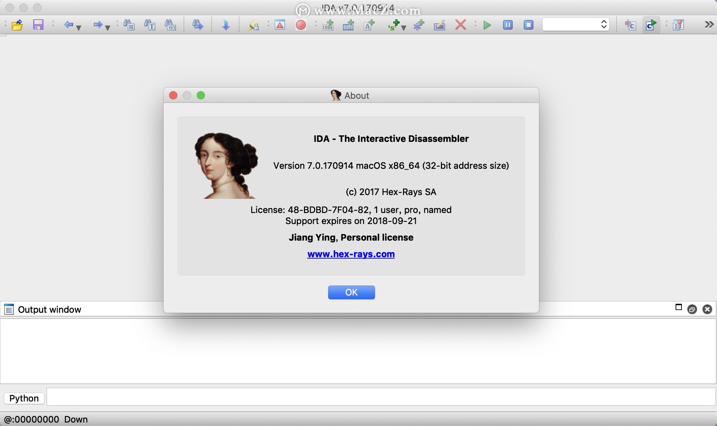Click 'Support expires on 2018-09-21' text
The image size is (717, 426).
click(x=351, y=221)
